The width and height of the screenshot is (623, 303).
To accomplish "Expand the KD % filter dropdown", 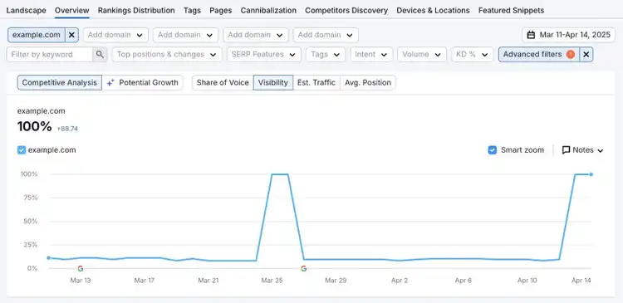I will pos(473,55).
